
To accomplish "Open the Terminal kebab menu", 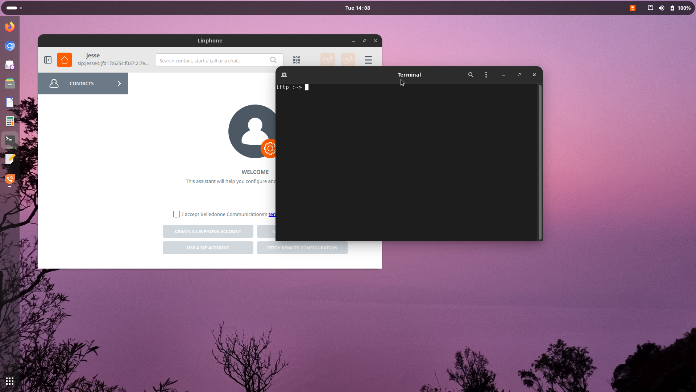I will [x=486, y=75].
